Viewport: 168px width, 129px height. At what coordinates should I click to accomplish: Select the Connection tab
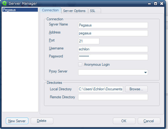coord(50,10)
